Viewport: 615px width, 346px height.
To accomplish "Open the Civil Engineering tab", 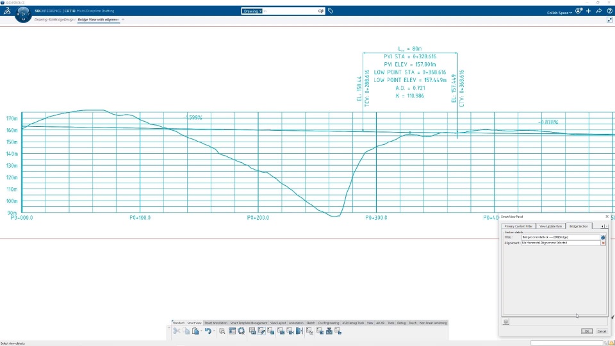I will click(x=329, y=323).
